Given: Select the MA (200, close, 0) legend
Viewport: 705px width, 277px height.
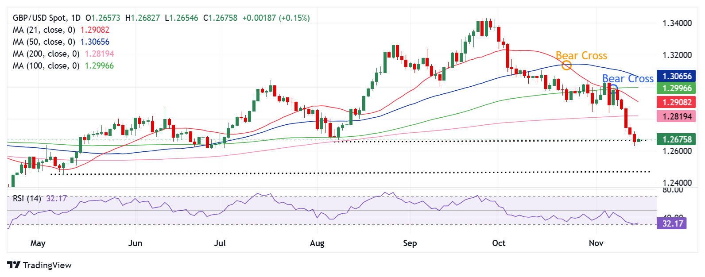Looking at the screenshot, I should [x=46, y=54].
